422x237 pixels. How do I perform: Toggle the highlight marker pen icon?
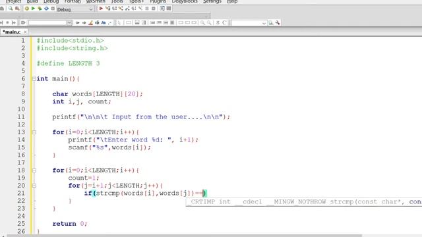click(91, 23)
